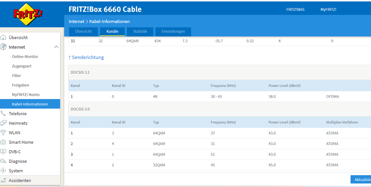Click the FRITZ!Box 6660 Cable title
The image size is (371, 187).
pyautogui.click(x=105, y=9)
